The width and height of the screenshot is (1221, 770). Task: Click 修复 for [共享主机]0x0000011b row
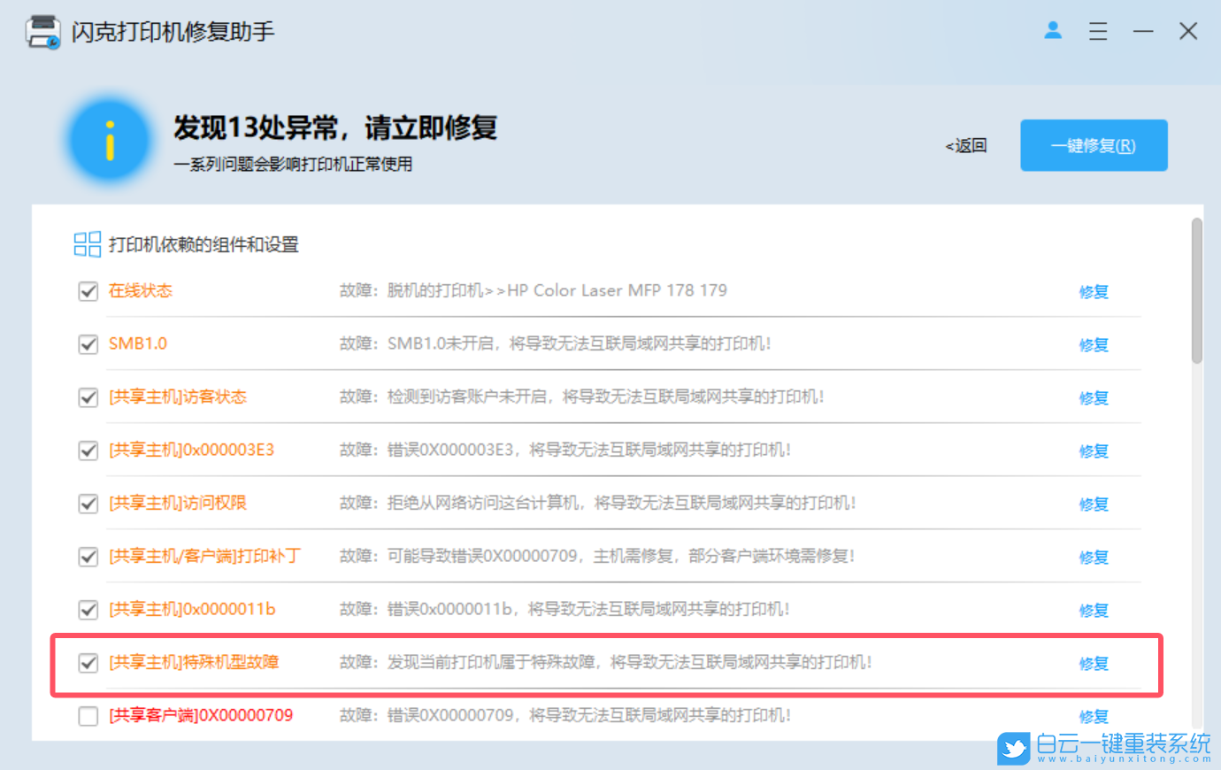tap(1094, 610)
